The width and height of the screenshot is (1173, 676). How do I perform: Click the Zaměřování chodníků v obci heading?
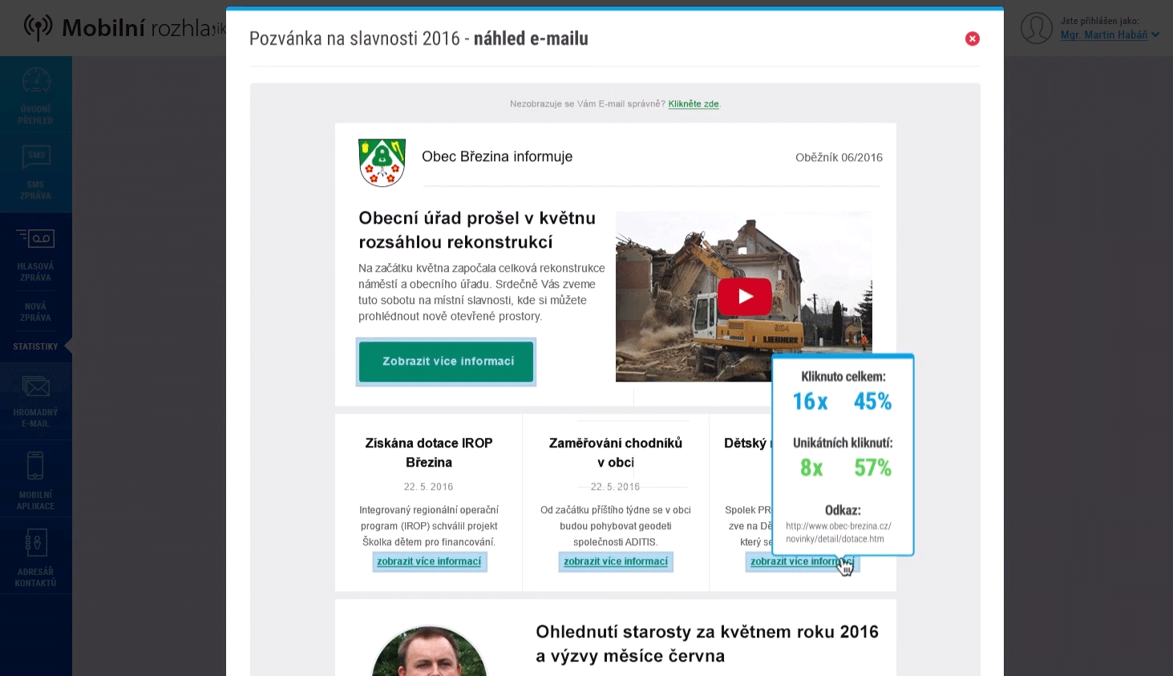[x=616, y=452]
